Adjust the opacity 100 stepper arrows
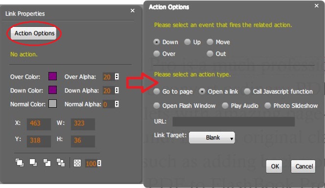The image size is (325, 188). 99,164
